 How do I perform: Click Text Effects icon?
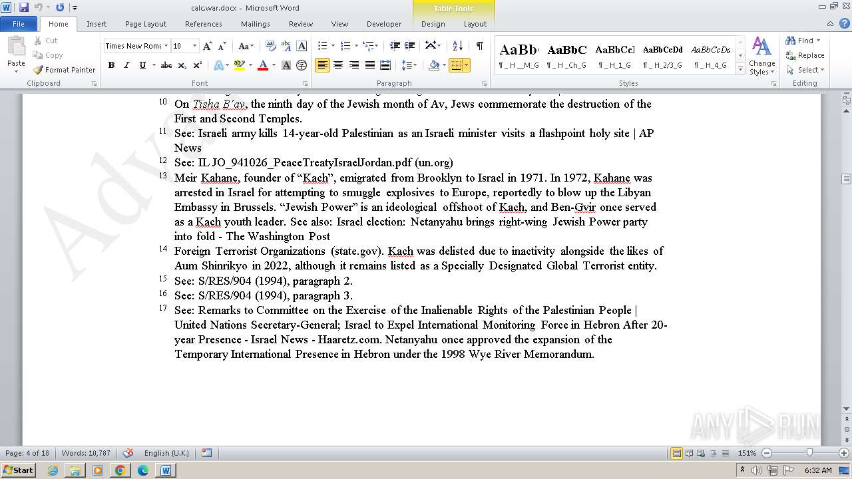point(218,65)
